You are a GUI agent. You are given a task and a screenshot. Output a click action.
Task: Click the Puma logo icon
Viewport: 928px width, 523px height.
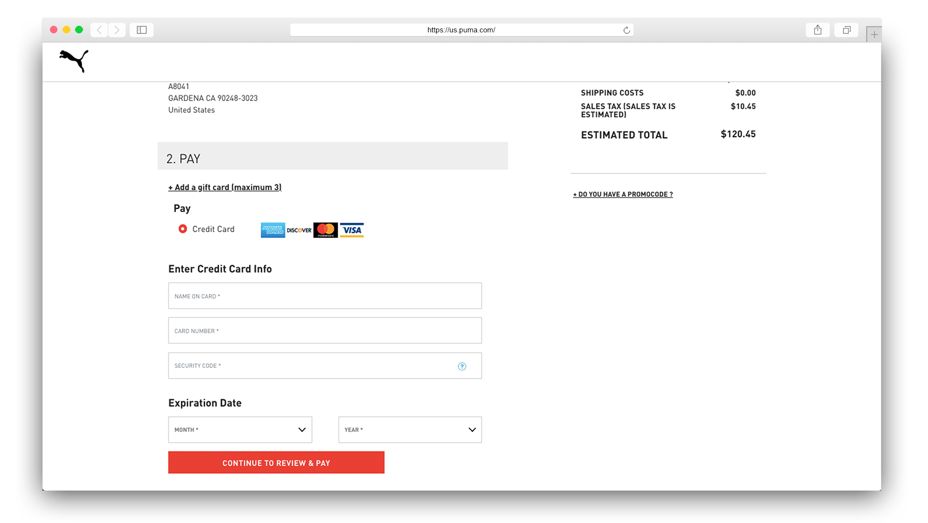click(x=73, y=61)
